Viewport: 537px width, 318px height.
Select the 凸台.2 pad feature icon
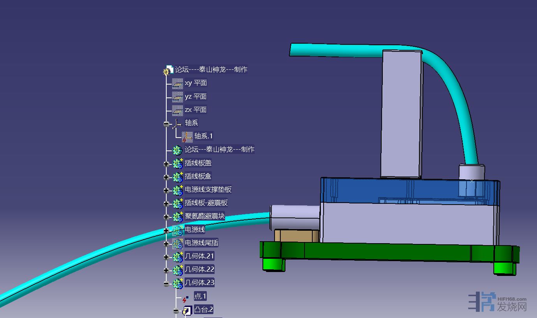188,310
